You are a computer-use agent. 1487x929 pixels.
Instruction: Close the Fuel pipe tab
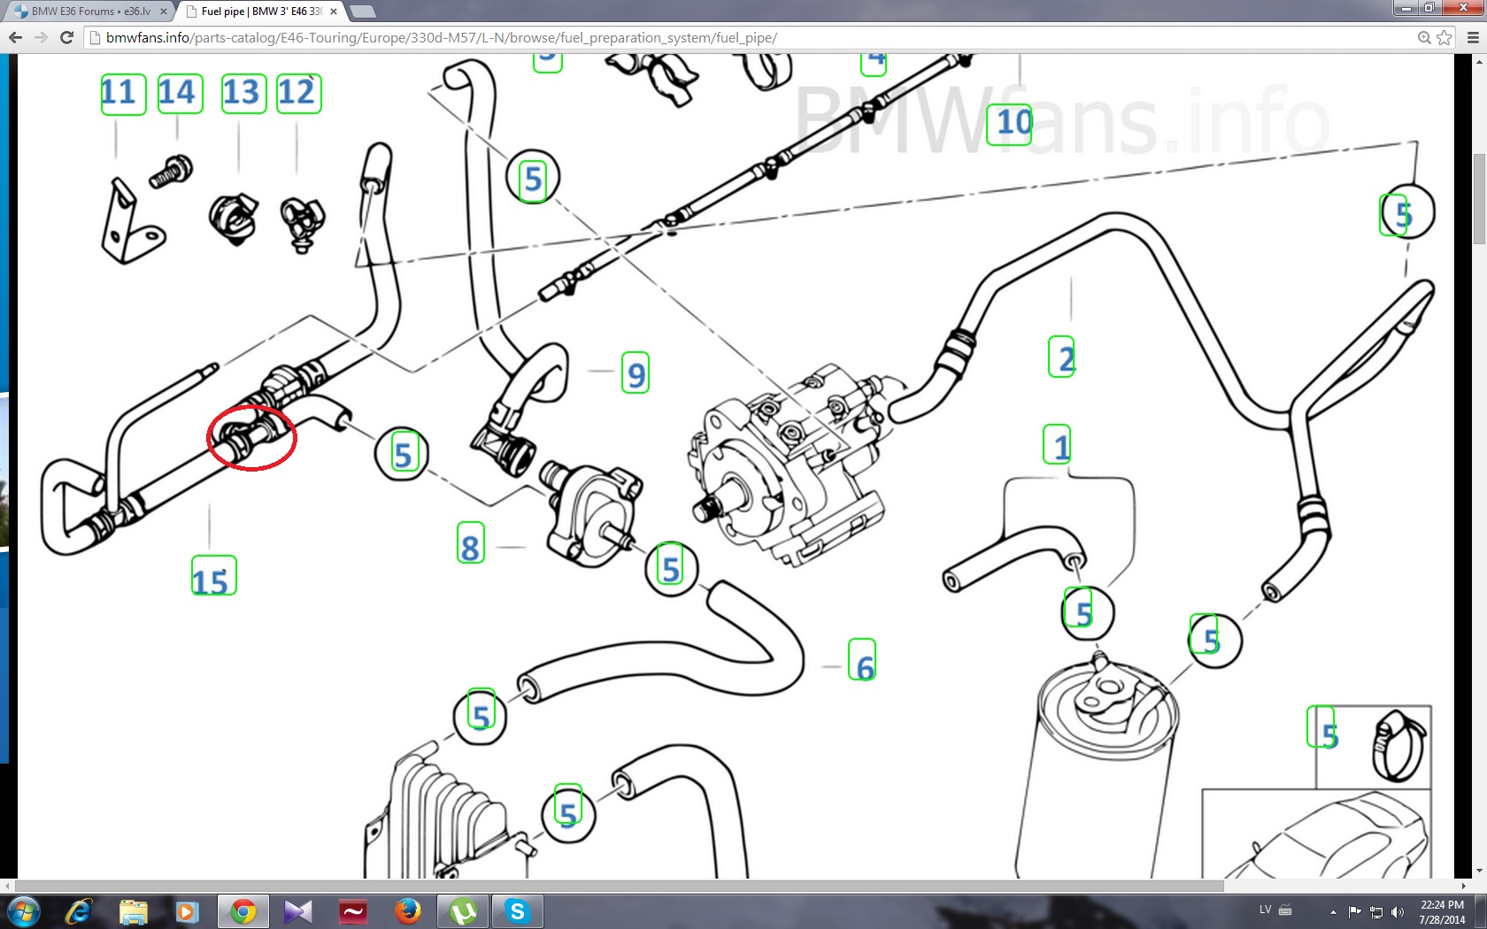coord(334,12)
